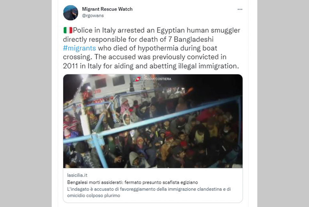This screenshot has height=207, width=309.
Task: Open the Migrant Rescue Watch display name
Action: click(x=107, y=9)
